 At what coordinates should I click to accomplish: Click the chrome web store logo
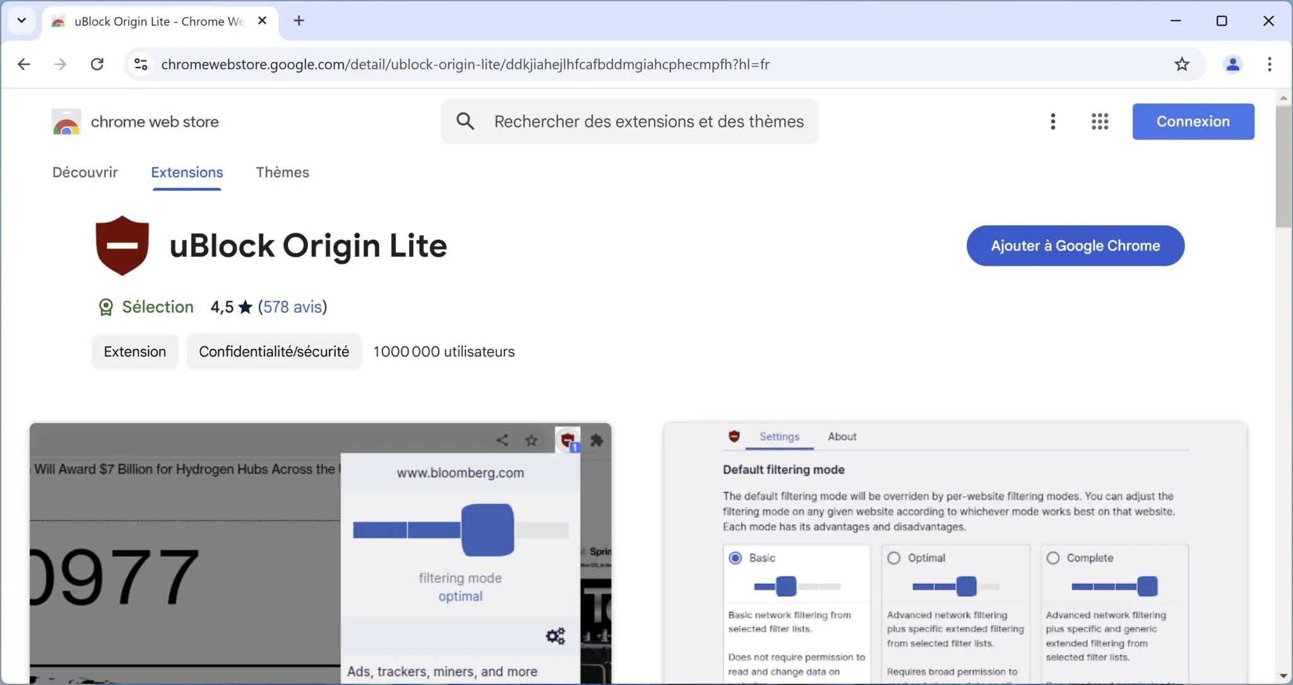[x=66, y=121]
